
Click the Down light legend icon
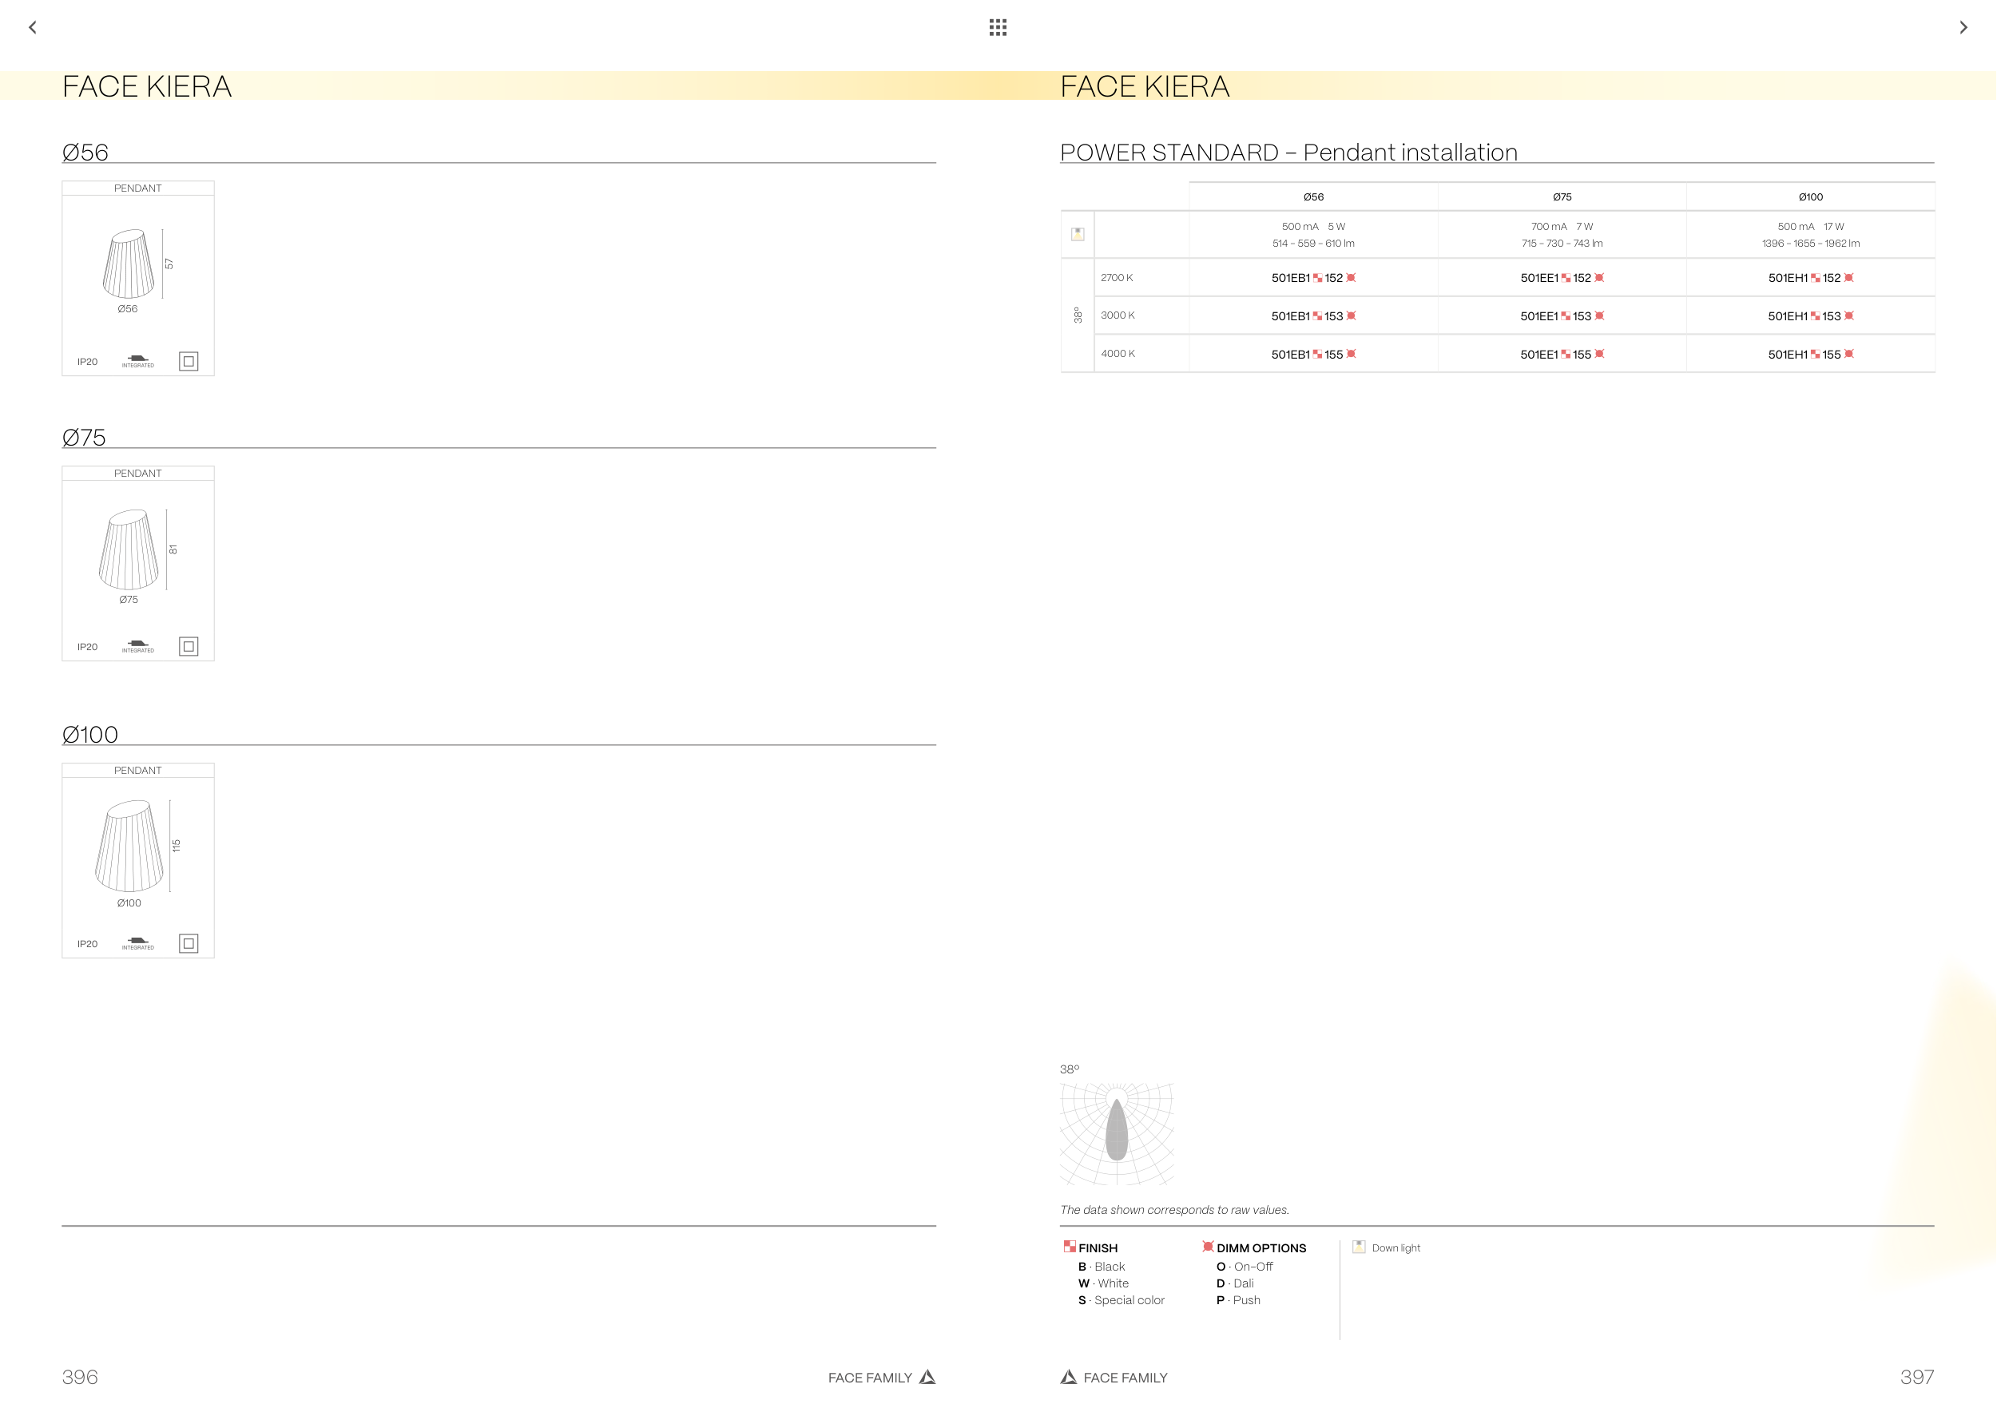1359,1246
